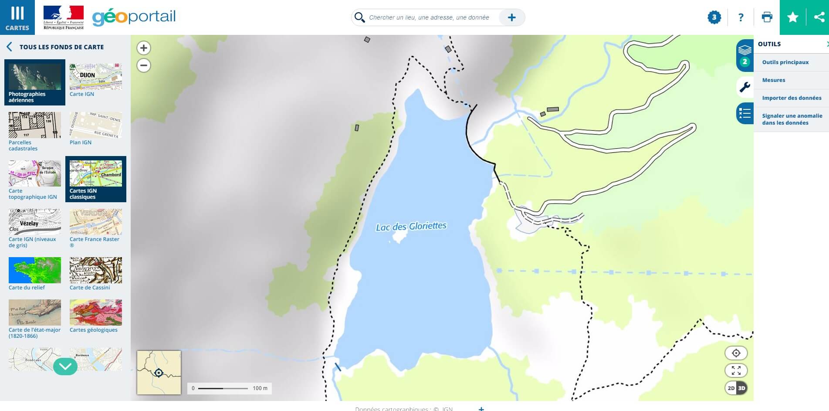The height and width of the screenshot is (411, 829).
Task: Zoom in with the plus button
Action: pyautogui.click(x=144, y=48)
